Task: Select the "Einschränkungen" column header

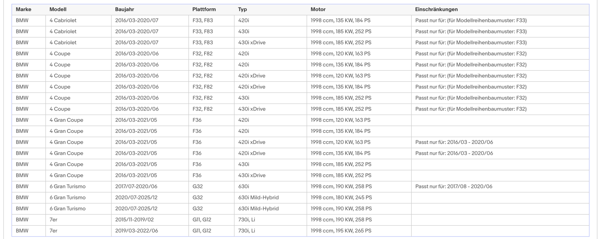Action: tap(436, 9)
